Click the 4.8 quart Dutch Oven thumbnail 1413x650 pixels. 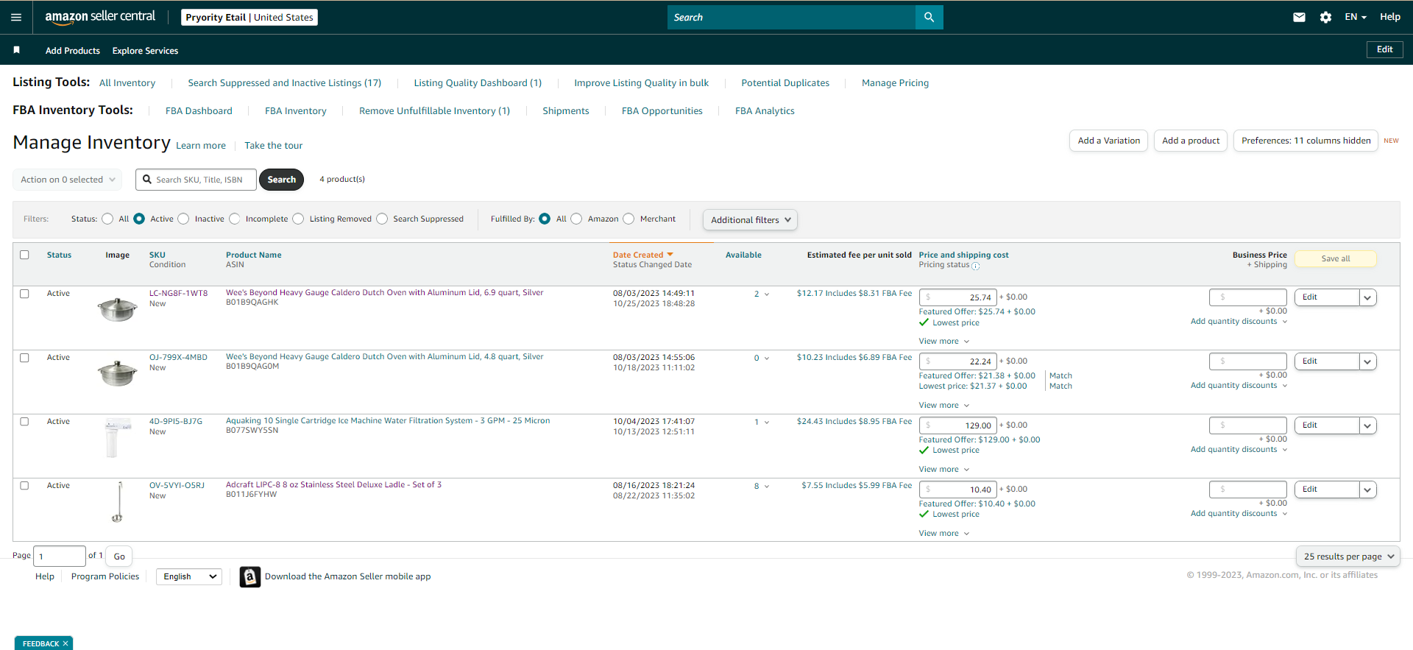click(x=118, y=373)
